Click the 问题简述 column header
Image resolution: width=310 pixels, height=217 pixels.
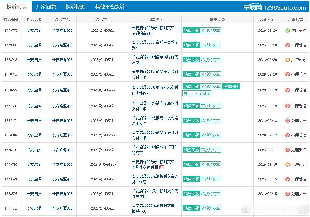pos(155,20)
